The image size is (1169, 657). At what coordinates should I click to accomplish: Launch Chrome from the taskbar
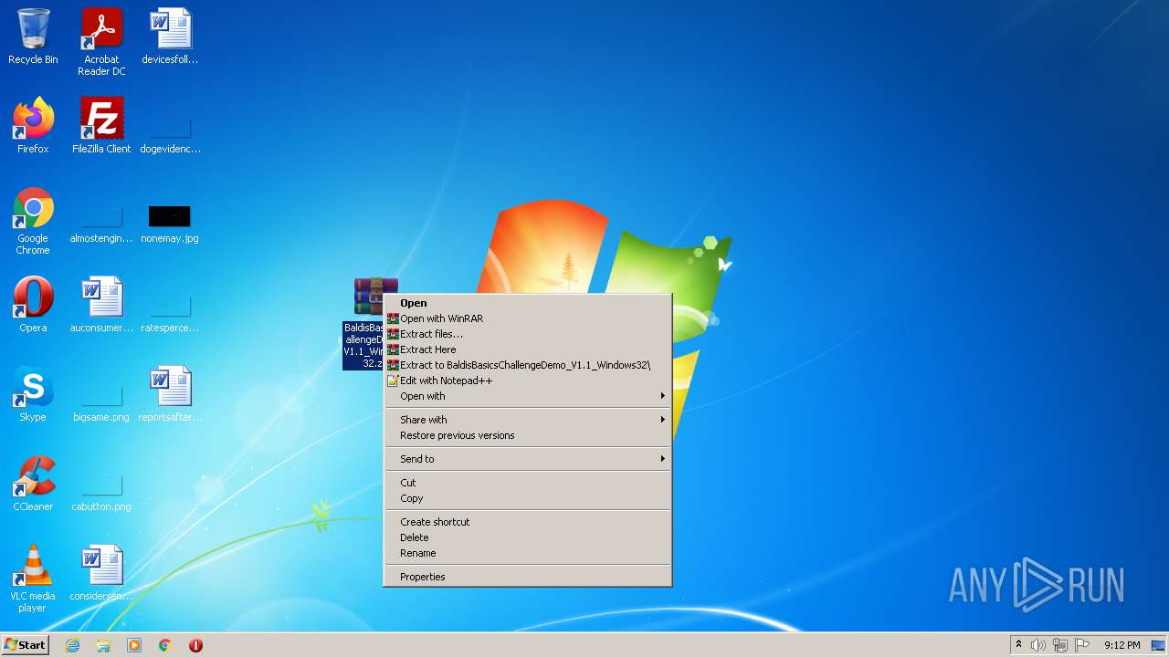tap(165, 645)
